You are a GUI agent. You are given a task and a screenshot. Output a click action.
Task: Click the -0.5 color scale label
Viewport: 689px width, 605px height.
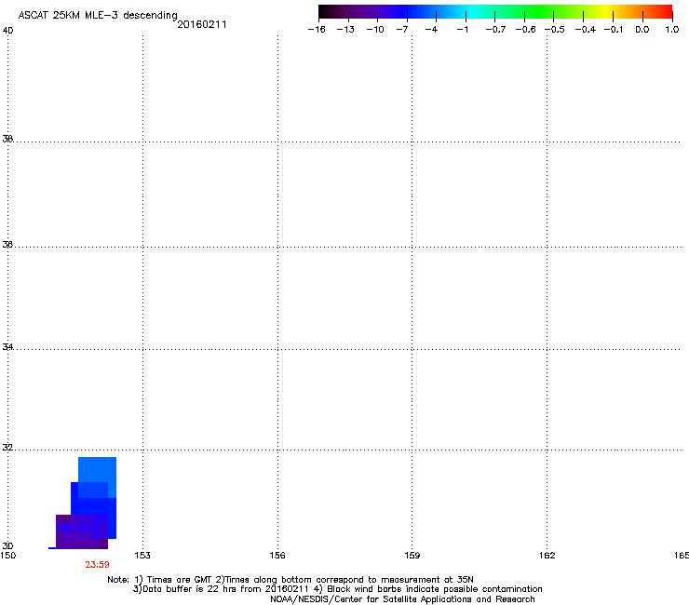555,30
